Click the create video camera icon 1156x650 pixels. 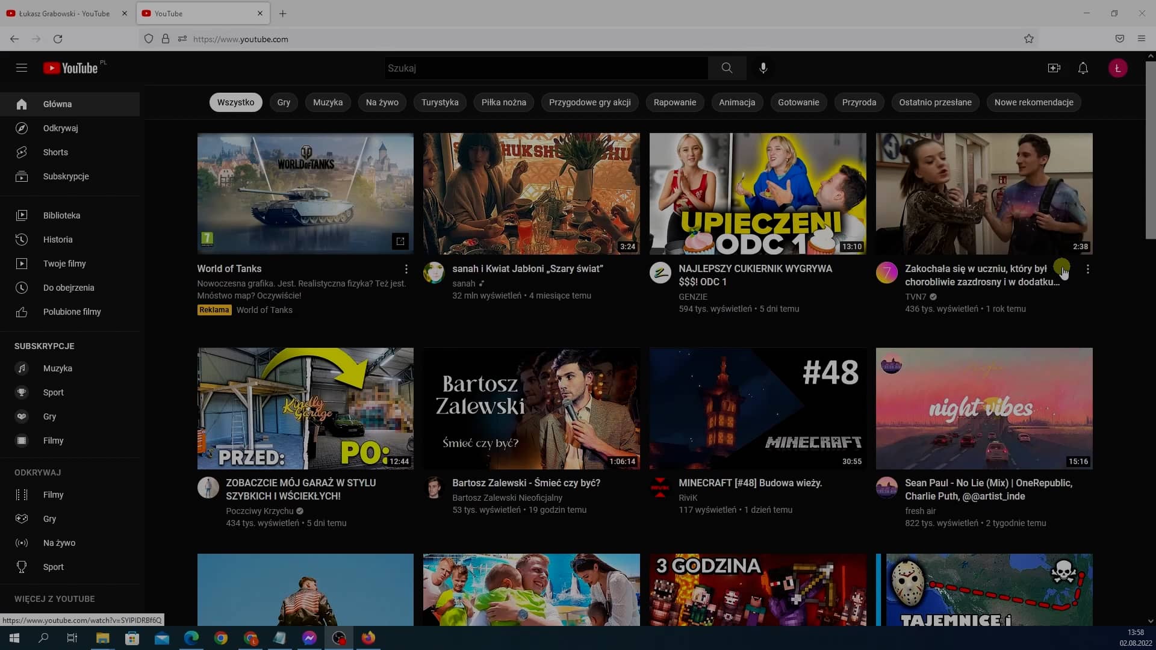pyautogui.click(x=1054, y=68)
